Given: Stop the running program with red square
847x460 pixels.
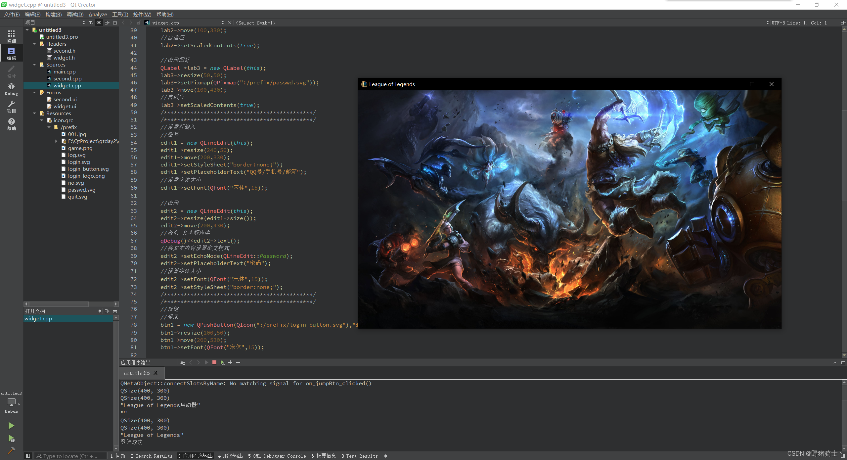Looking at the screenshot, I should point(214,363).
